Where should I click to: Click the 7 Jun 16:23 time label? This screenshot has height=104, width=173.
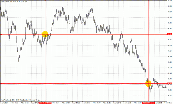click(14, 103)
